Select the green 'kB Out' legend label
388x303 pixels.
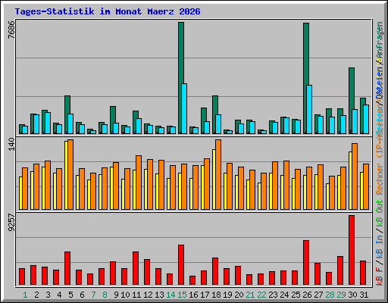380,213
